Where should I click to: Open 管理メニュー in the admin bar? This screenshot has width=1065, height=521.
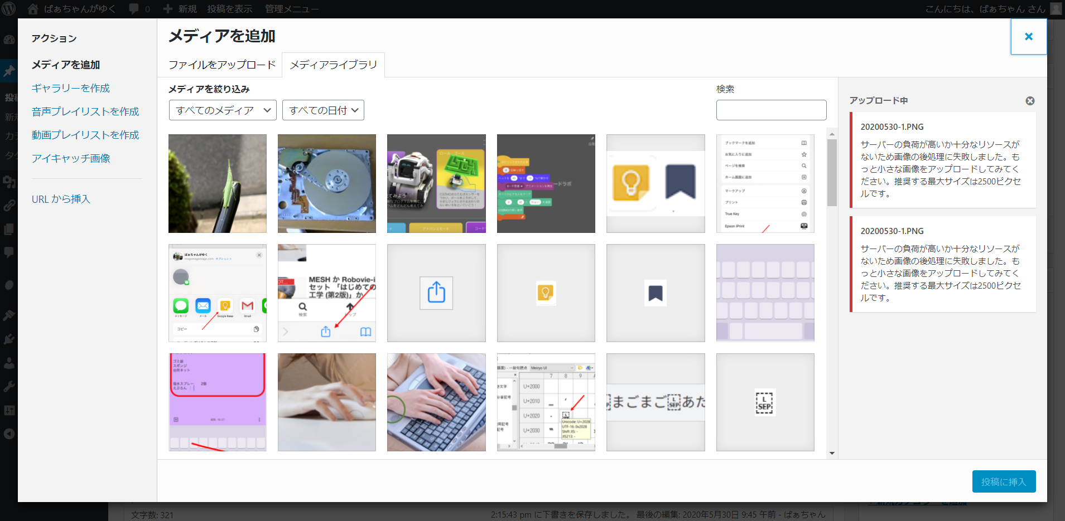click(292, 9)
